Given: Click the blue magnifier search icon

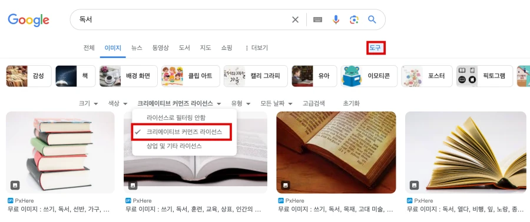Looking at the screenshot, I should pyautogui.click(x=372, y=20).
